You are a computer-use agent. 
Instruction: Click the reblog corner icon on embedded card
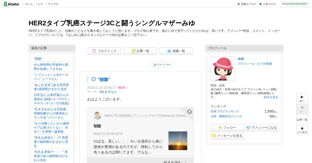coord(190,112)
